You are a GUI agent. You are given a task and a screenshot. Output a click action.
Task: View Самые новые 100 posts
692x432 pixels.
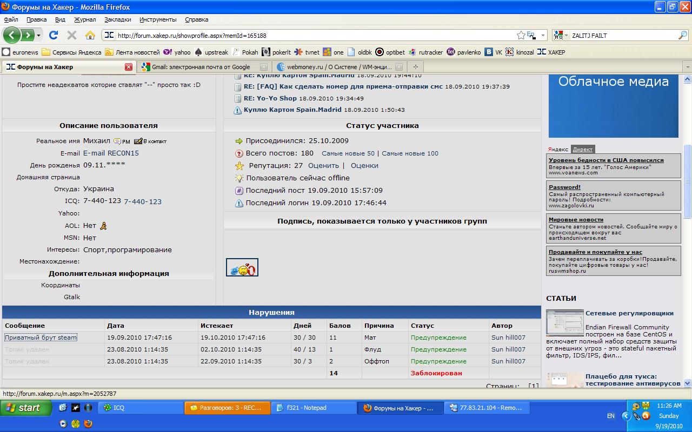(410, 153)
